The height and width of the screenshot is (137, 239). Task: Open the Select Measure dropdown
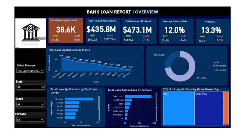pyautogui.click(x=30, y=71)
